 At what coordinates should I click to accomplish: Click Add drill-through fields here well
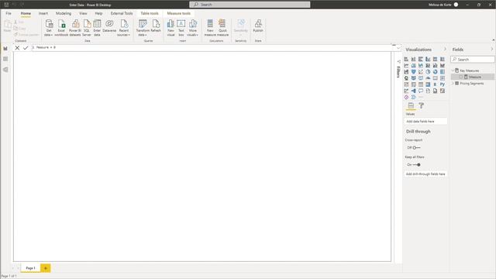pos(425,174)
